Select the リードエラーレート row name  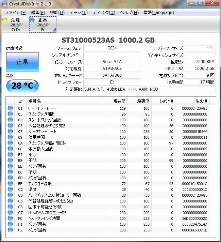point(42,108)
